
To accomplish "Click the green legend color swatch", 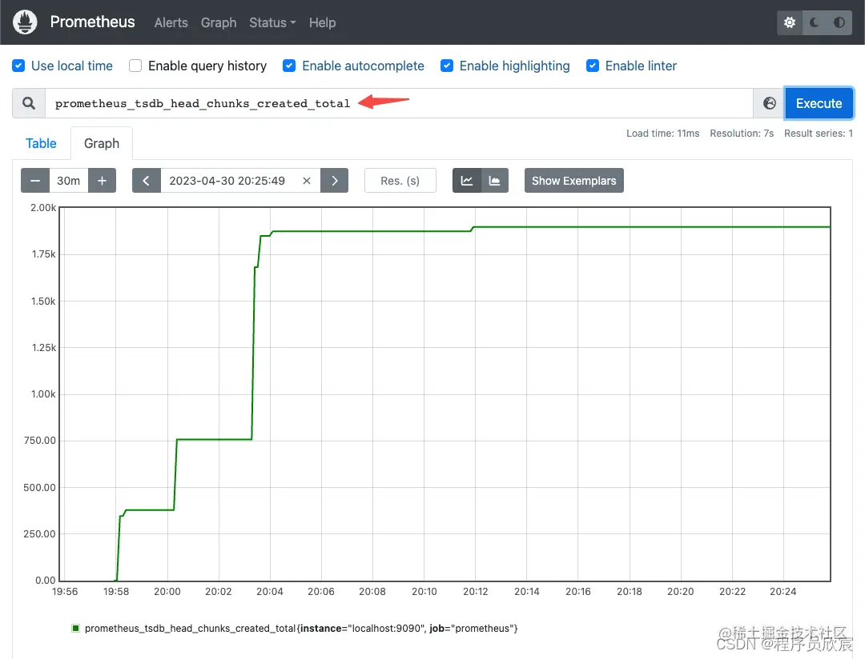I will tap(76, 628).
